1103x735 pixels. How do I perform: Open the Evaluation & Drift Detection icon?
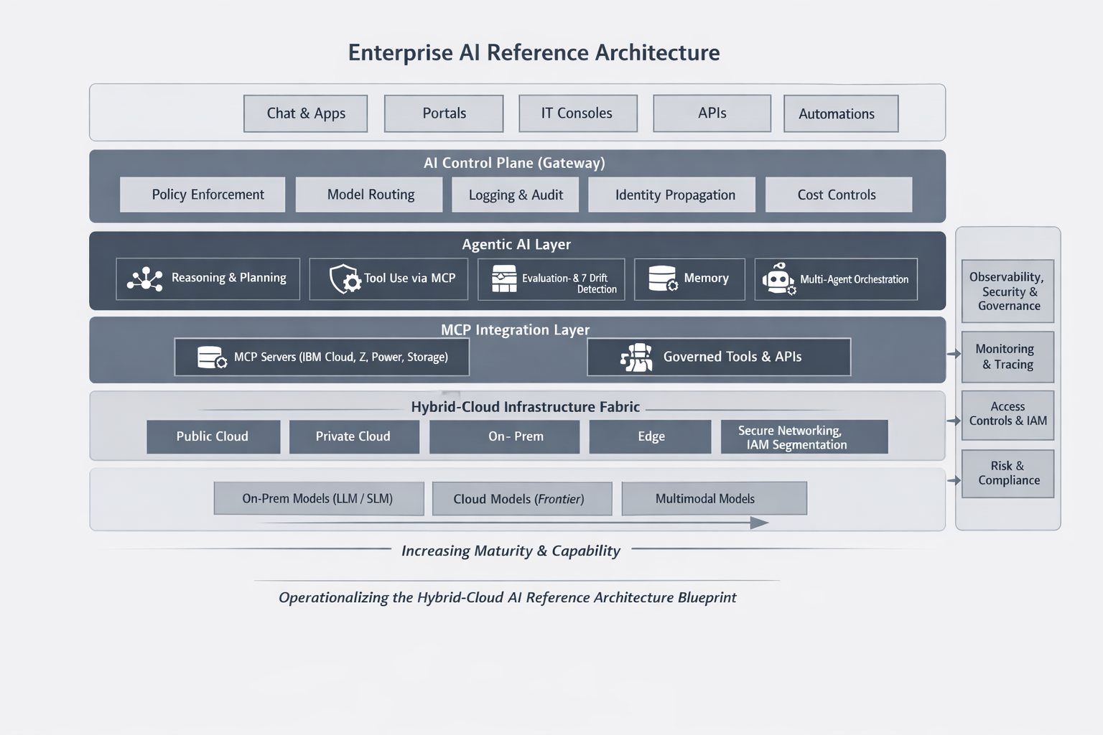pos(506,278)
